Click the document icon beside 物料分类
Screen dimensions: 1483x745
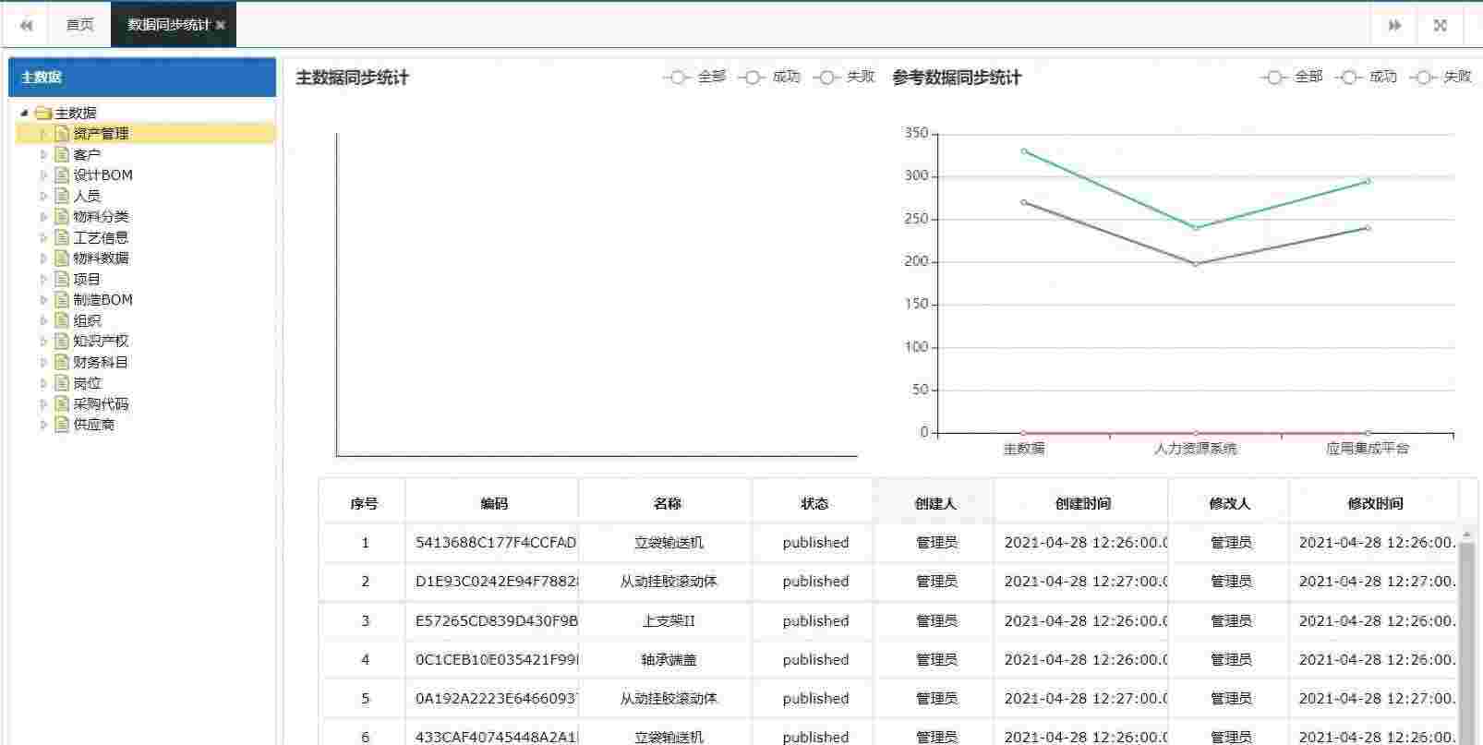[x=62, y=216]
